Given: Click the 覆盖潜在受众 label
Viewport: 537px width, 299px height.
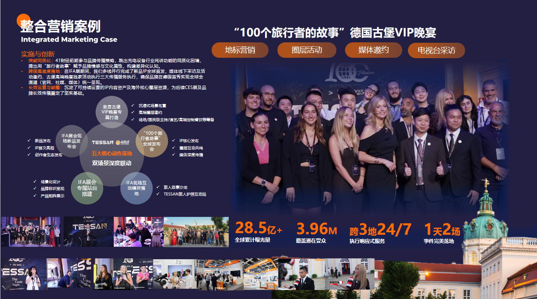Looking at the screenshot, I should 311,241.
